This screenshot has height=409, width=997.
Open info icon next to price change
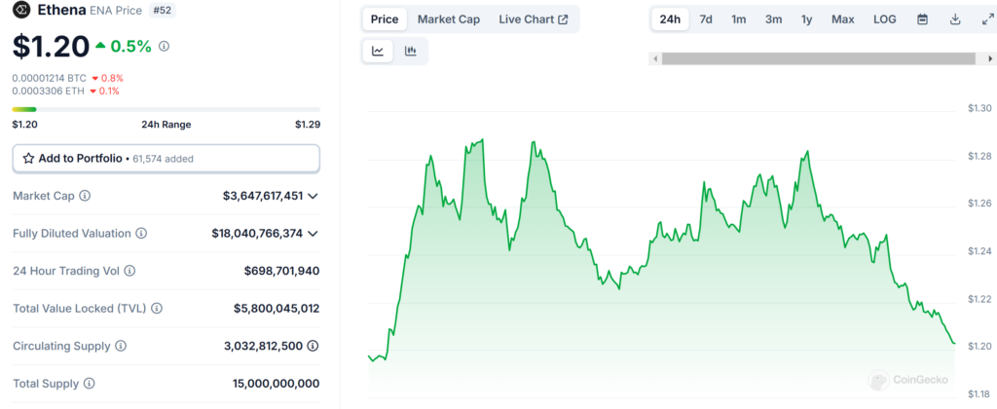click(x=164, y=46)
